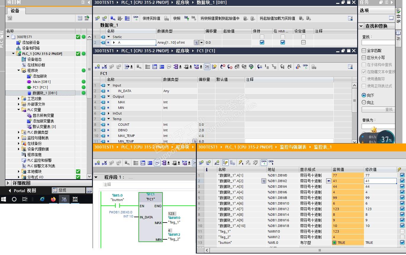Uncheck modify checkbox for 数据块_1.A[1] row

(402, 175)
